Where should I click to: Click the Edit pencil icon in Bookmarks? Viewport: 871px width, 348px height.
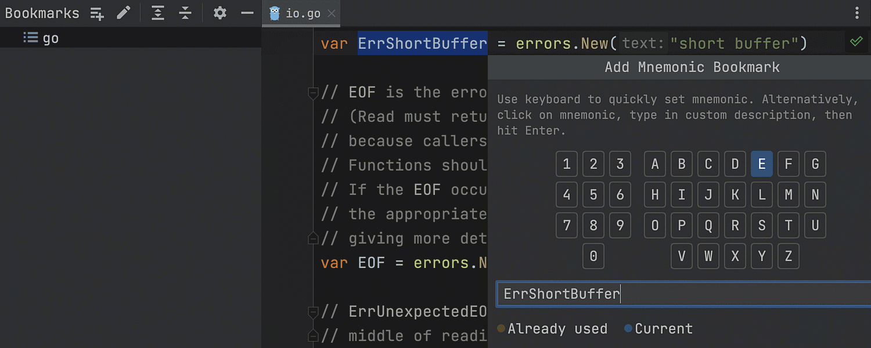[124, 13]
